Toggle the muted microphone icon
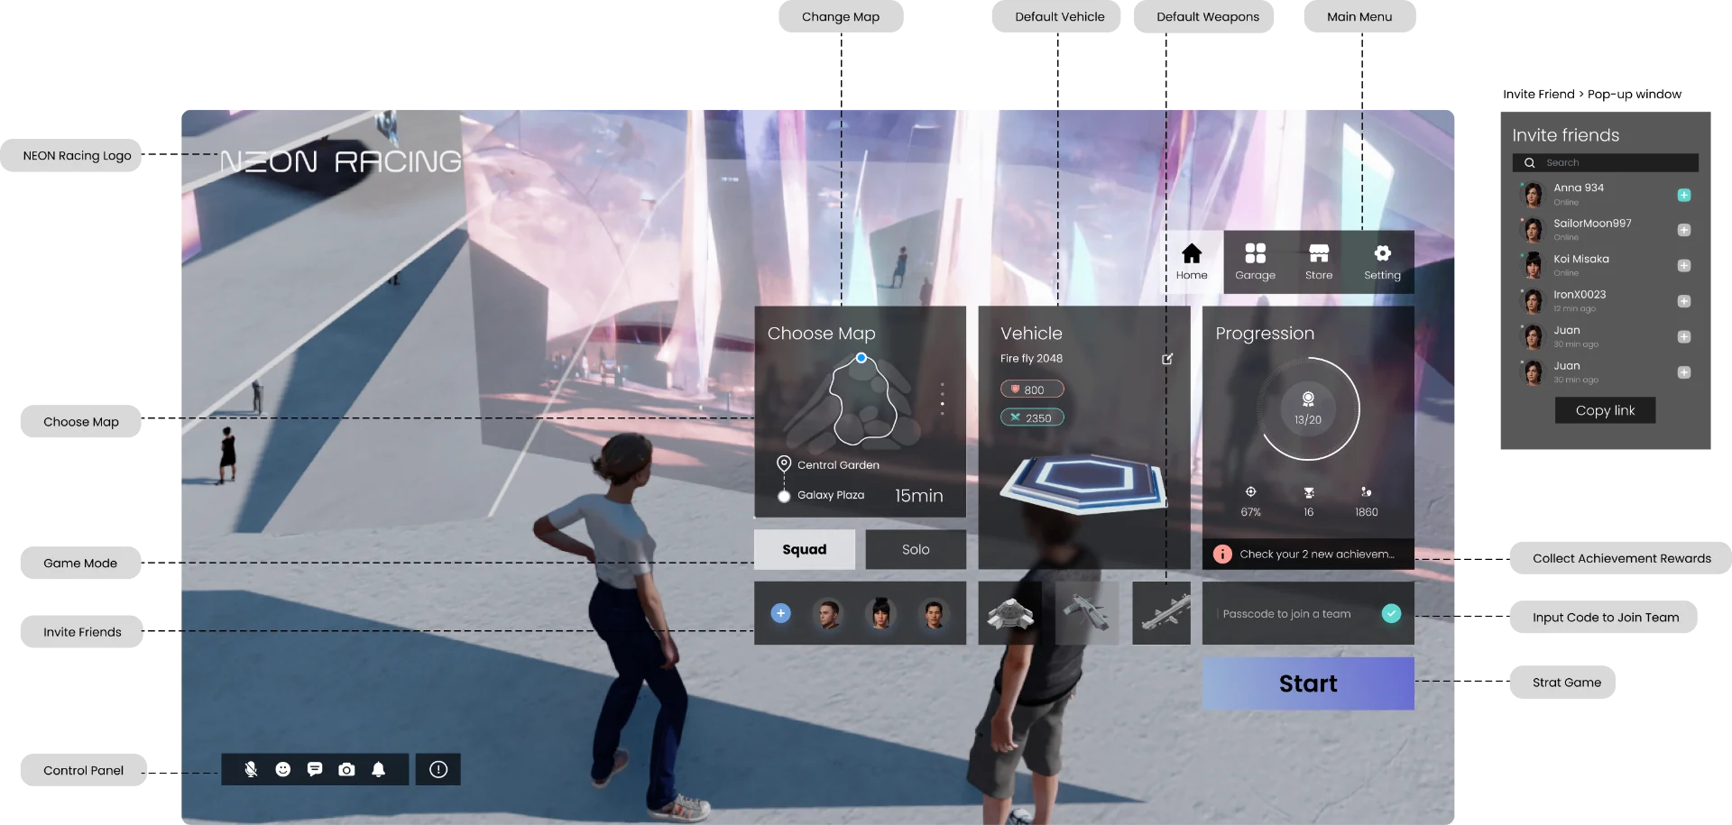Viewport: 1732px width, 825px height. [x=251, y=769]
